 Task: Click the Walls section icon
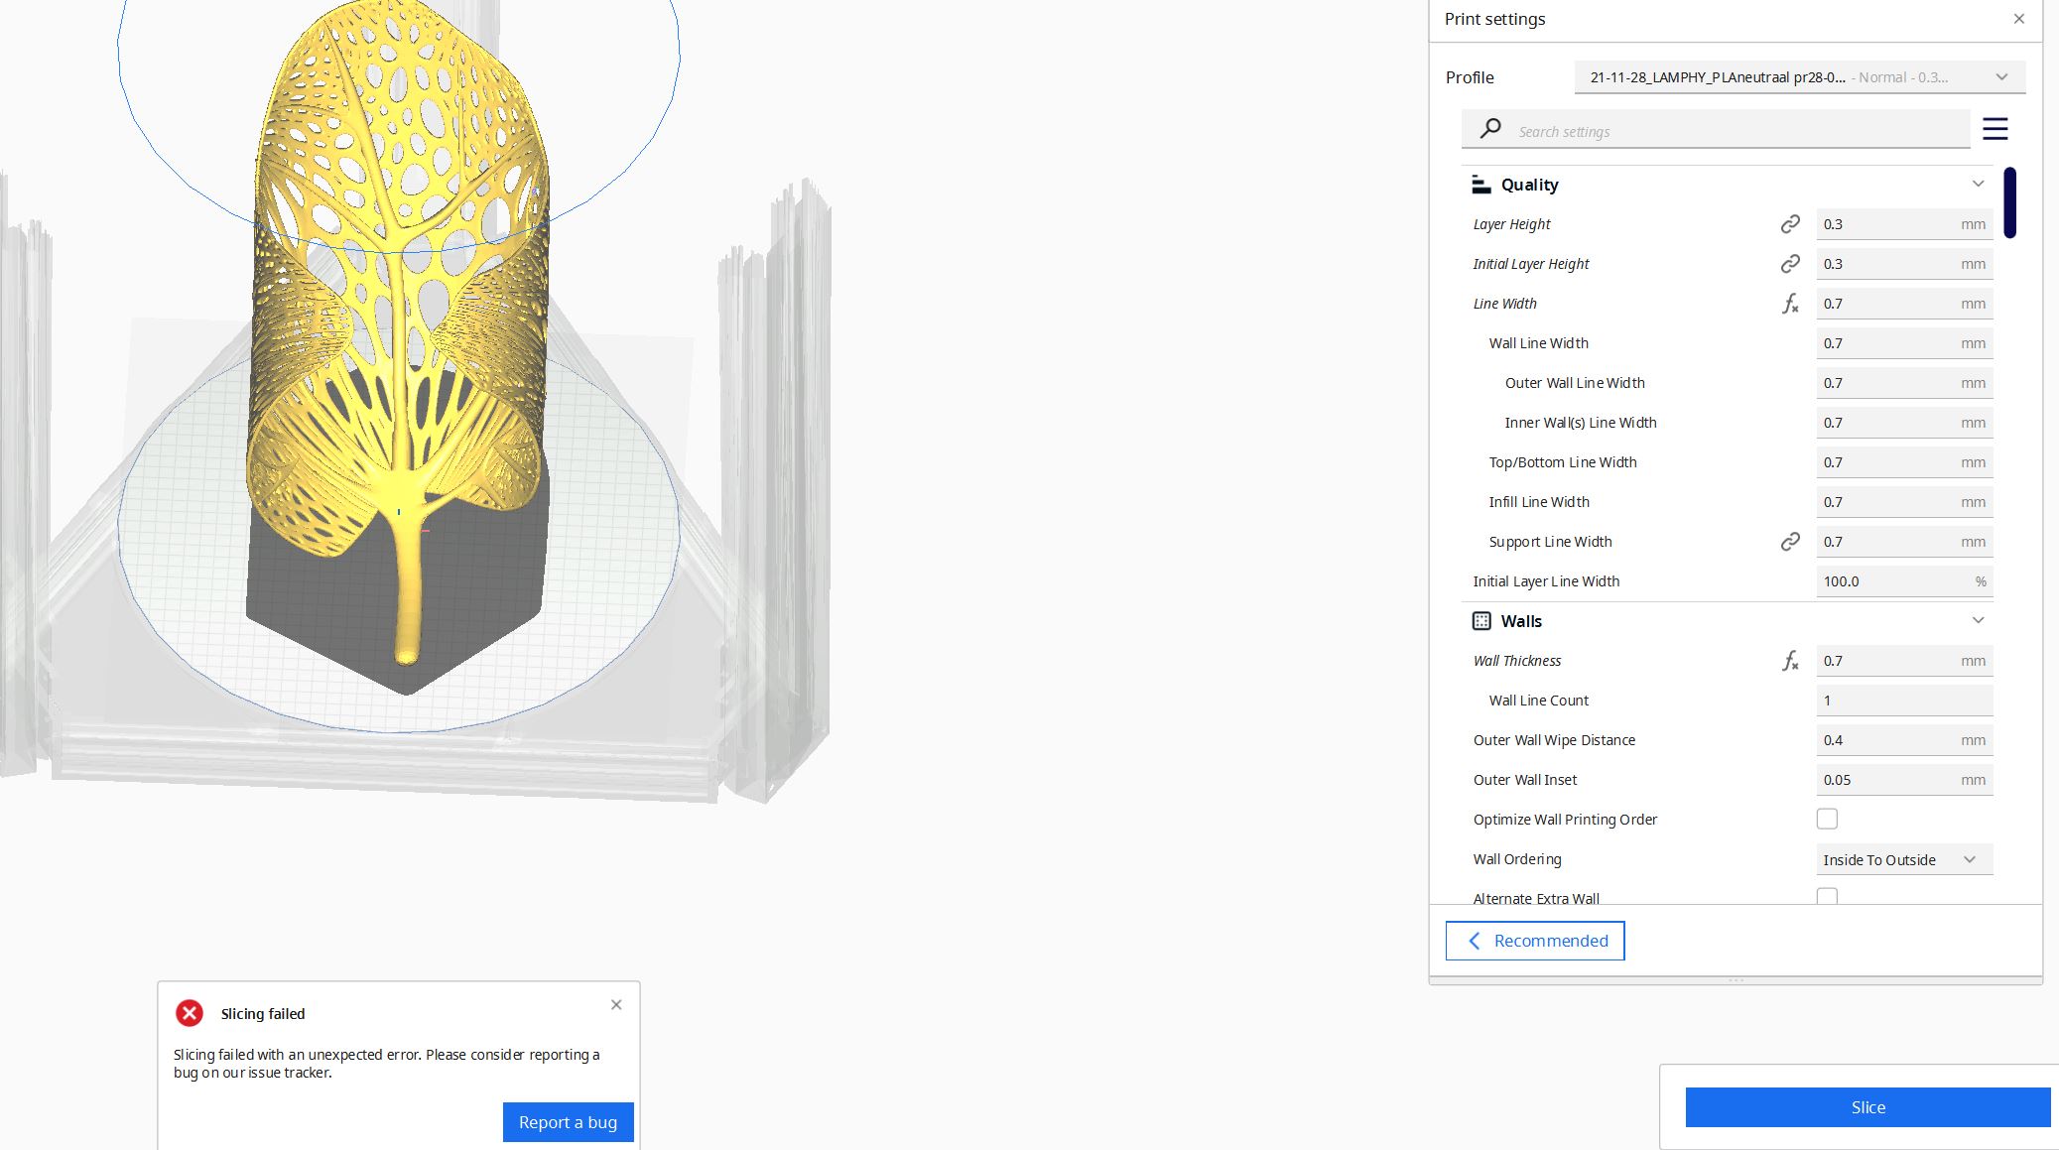(x=1480, y=620)
